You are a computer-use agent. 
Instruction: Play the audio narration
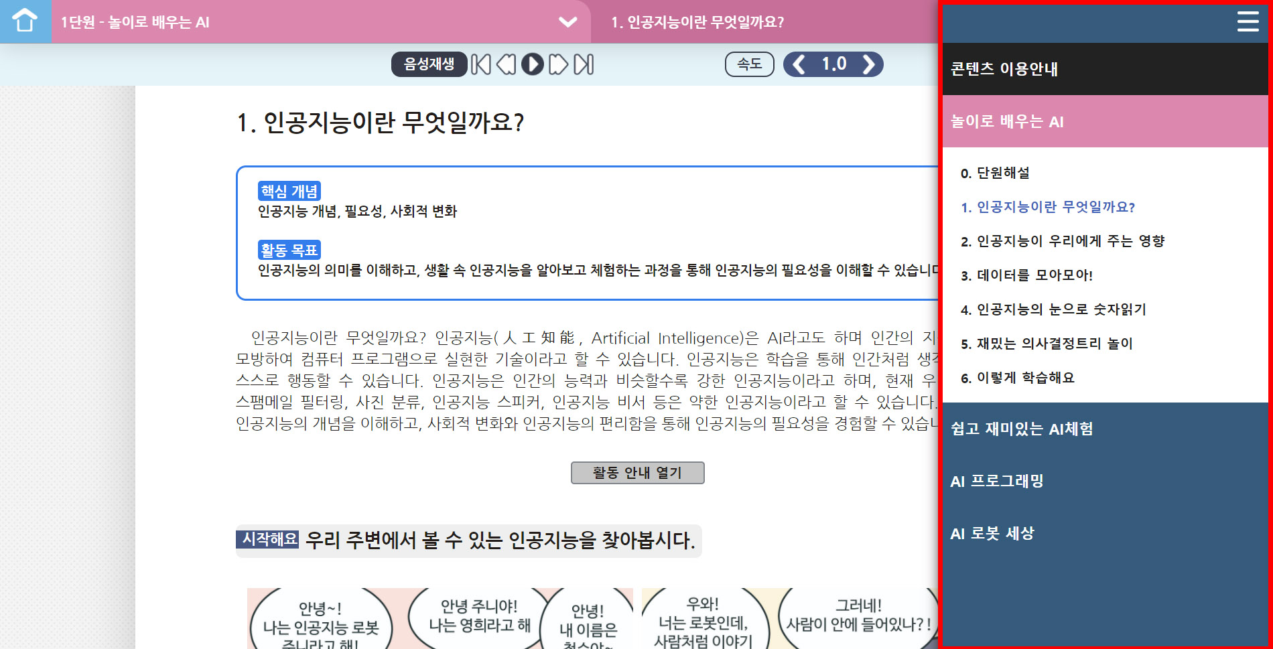coord(533,64)
